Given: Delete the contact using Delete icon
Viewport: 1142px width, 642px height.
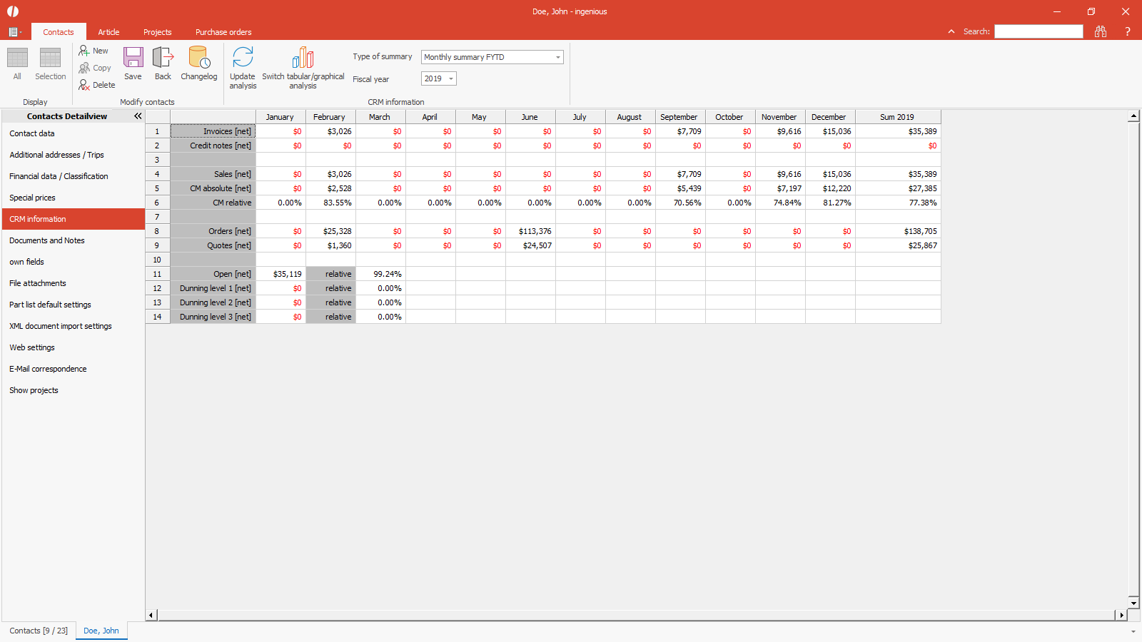Looking at the screenshot, I should [84, 85].
